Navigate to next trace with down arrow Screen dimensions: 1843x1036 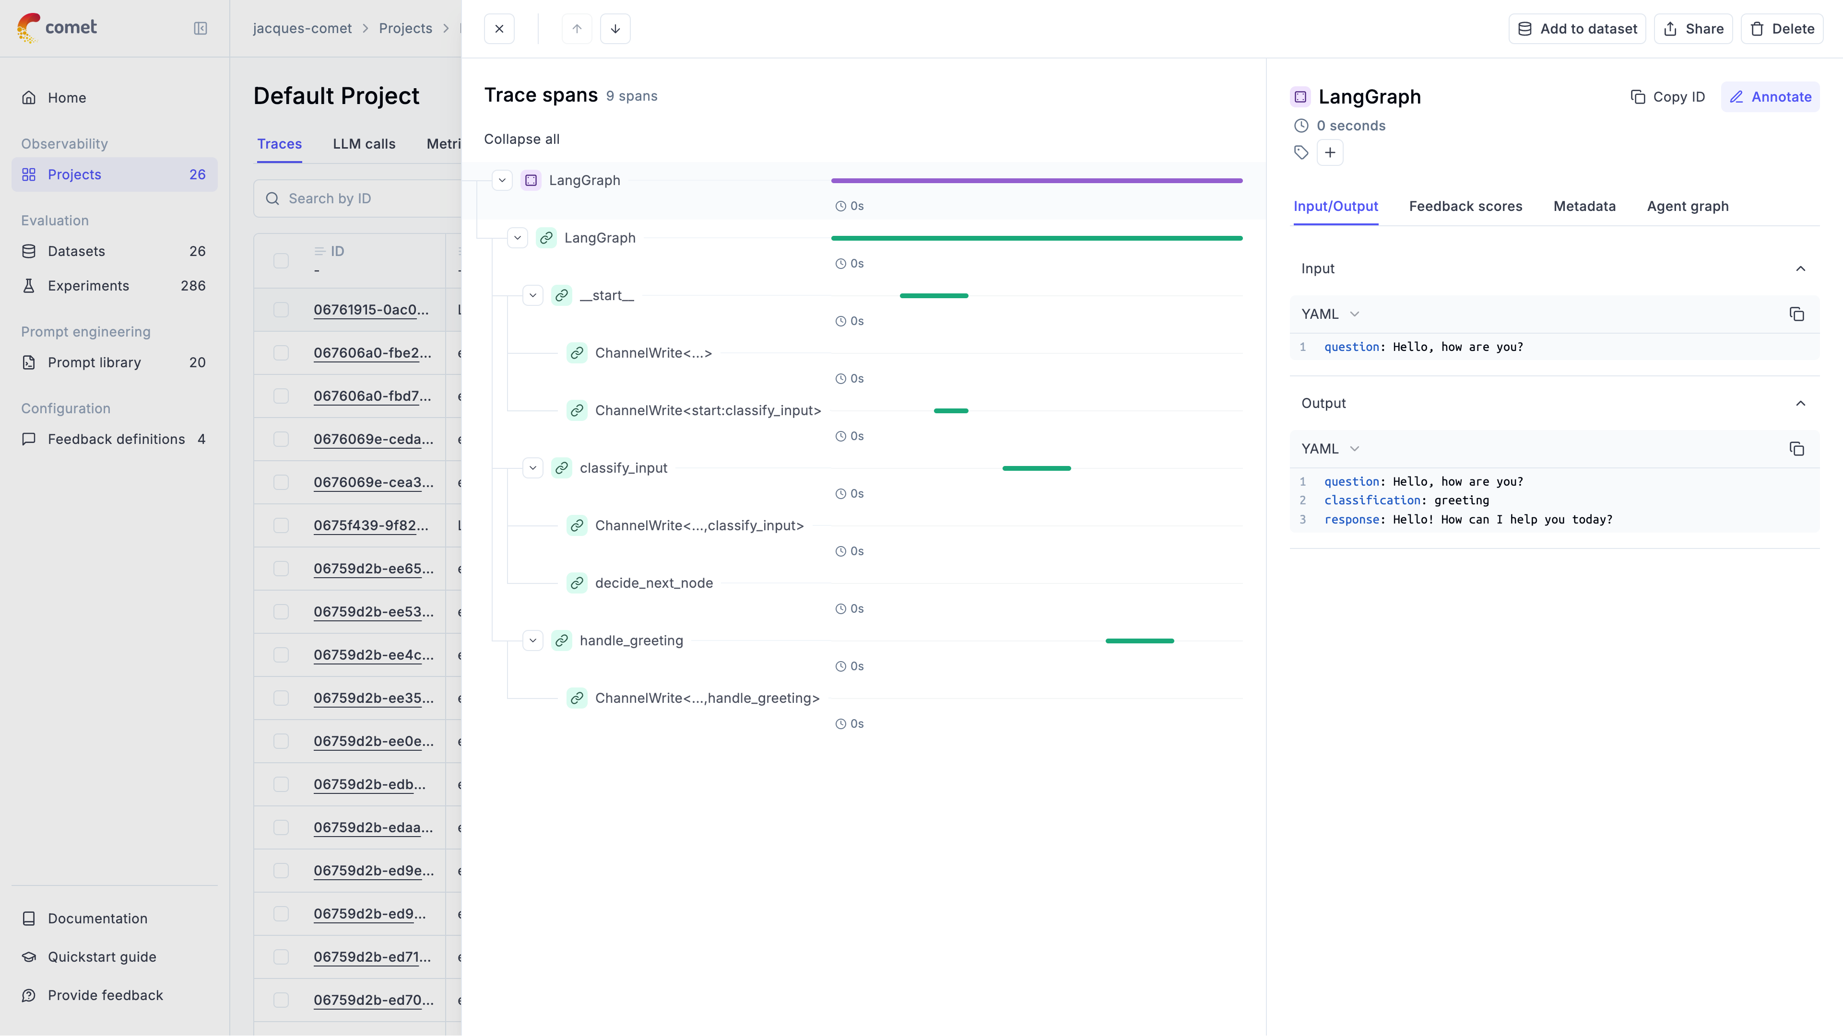click(615, 29)
